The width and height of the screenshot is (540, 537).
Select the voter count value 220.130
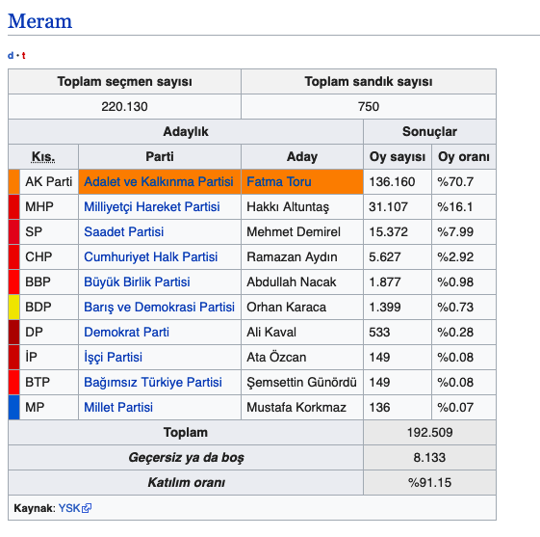(x=124, y=107)
